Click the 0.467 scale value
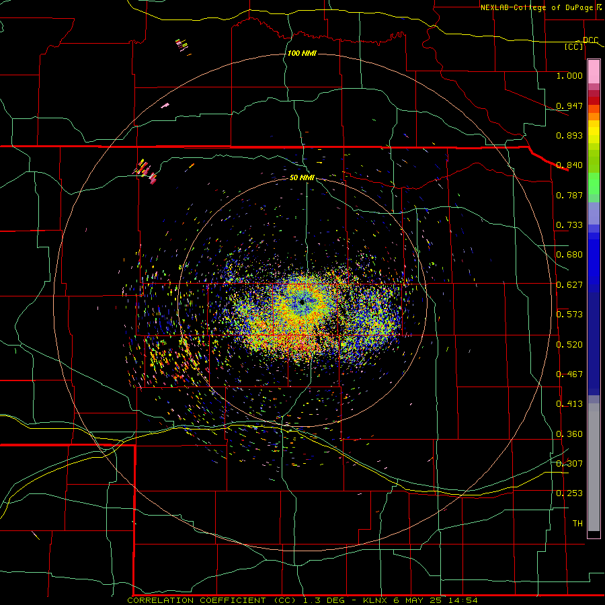Image resolution: width=605 pixels, height=605 pixels. click(x=569, y=374)
